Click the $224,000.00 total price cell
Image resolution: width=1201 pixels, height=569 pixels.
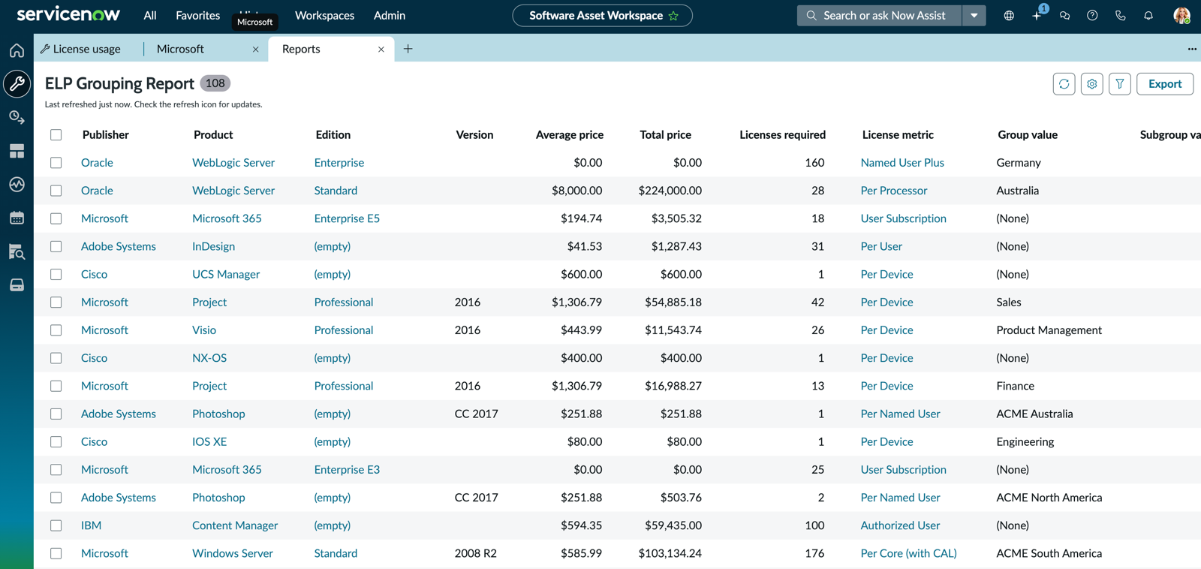(x=670, y=191)
